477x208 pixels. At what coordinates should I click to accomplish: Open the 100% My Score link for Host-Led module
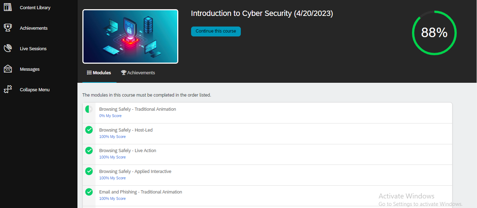pos(112,136)
